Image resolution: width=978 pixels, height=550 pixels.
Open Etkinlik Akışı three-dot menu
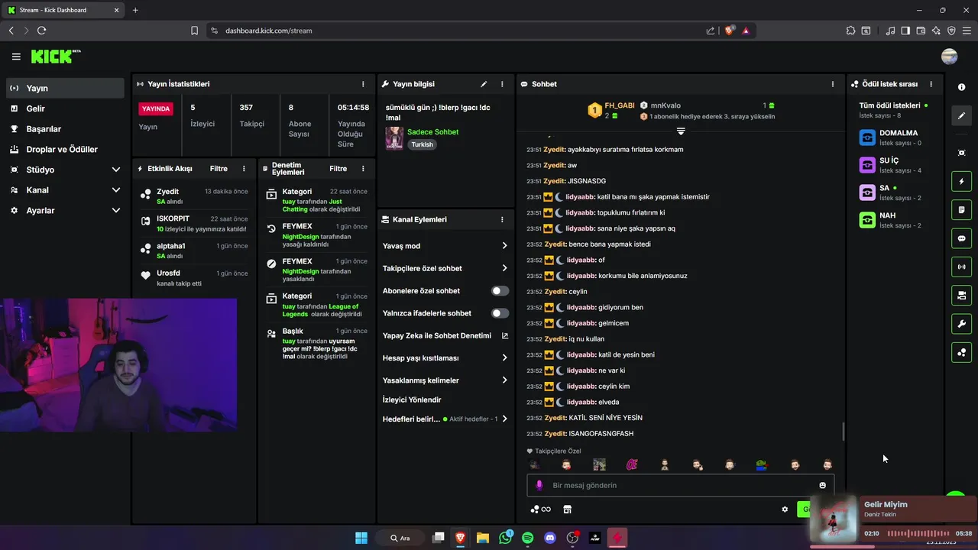244,169
